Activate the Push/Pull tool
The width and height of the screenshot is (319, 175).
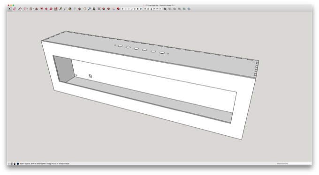point(37,9)
